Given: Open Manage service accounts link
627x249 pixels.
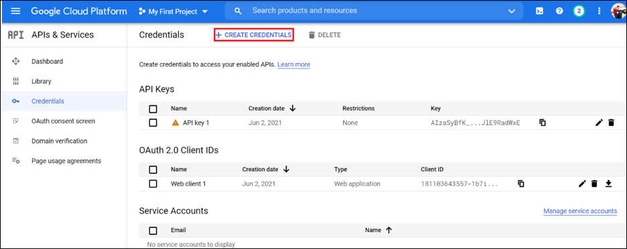Looking at the screenshot, I should tap(580, 211).
